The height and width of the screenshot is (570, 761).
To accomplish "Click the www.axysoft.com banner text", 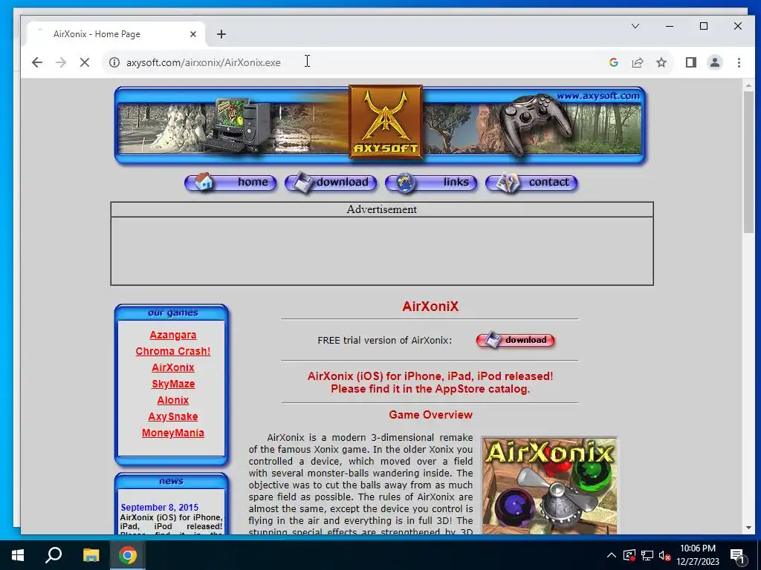I will pyautogui.click(x=598, y=96).
